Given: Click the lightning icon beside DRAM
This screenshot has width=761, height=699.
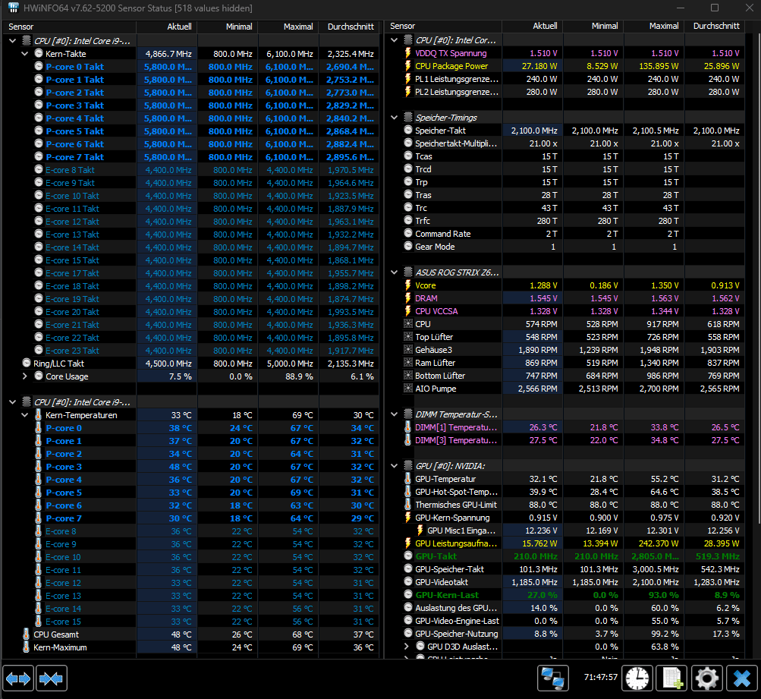Looking at the screenshot, I should [407, 298].
